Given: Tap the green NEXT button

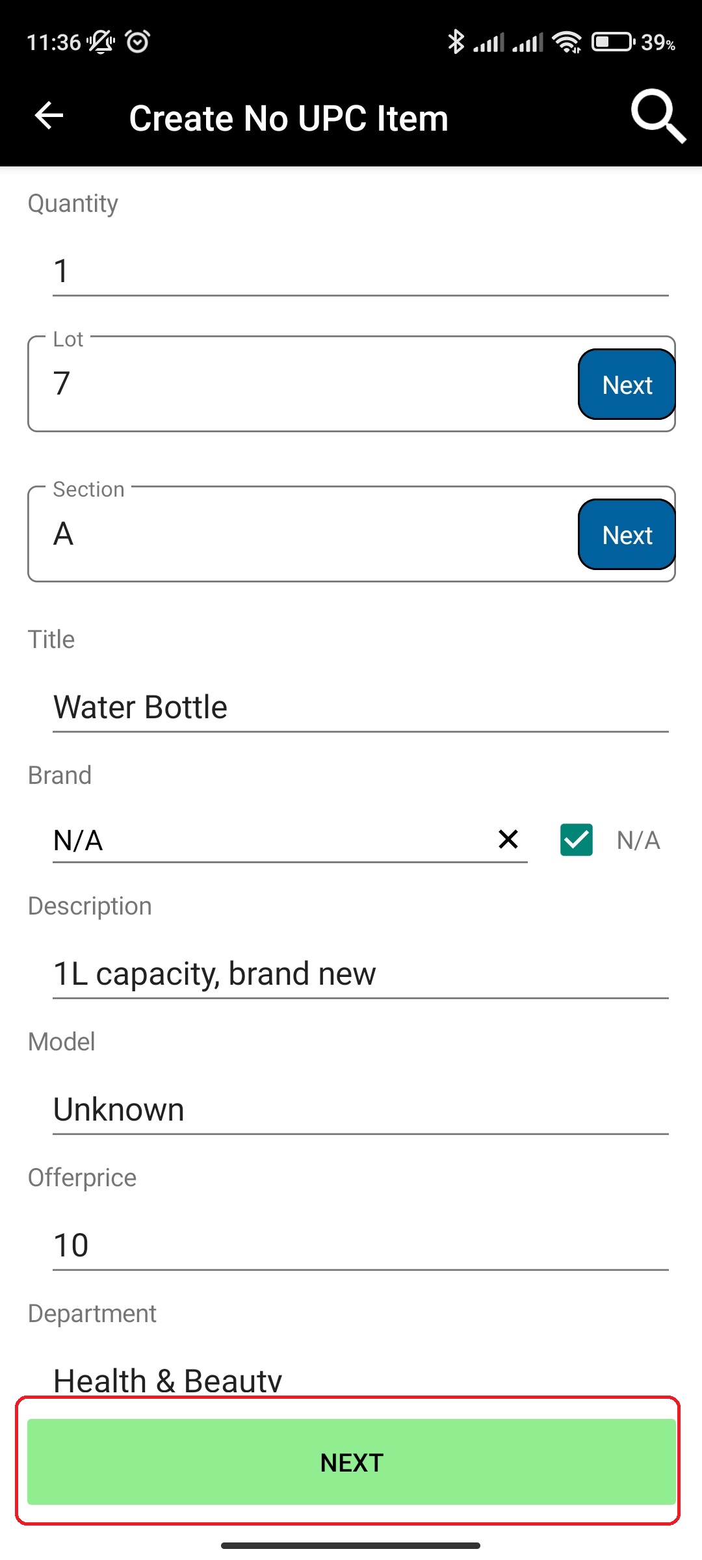Looking at the screenshot, I should point(352,1462).
